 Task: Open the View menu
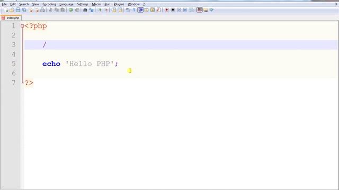35,4
